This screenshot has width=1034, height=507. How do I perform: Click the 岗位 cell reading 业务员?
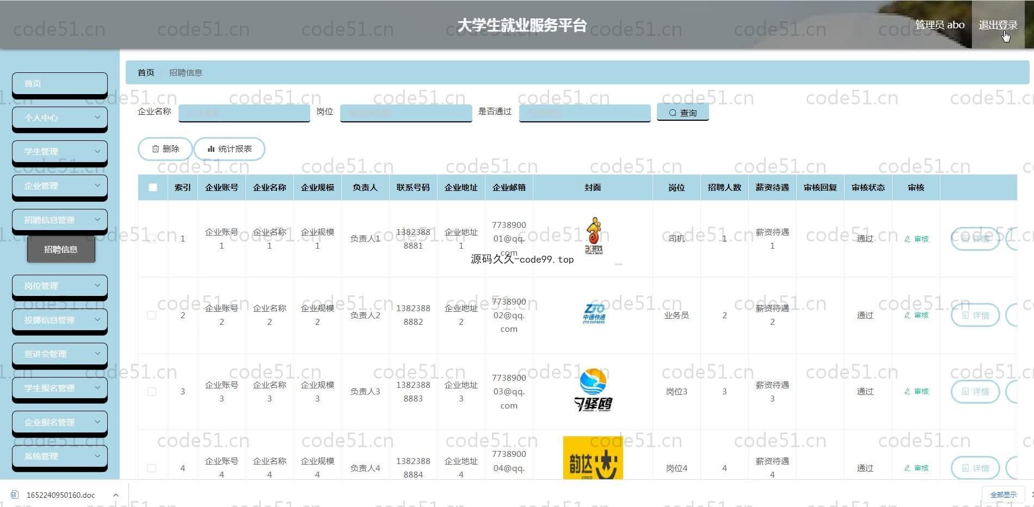[676, 315]
